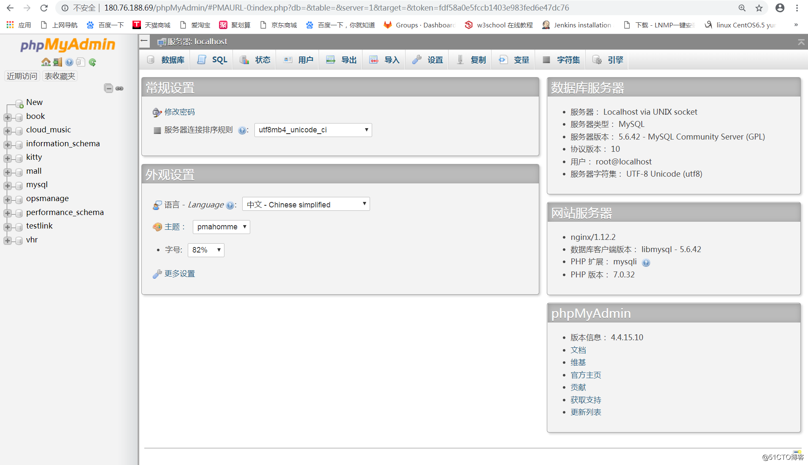Viewport: 808px width, 465px height.
Task: Click green reload navigation panel icon
Action: pyautogui.click(x=92, y=62)
